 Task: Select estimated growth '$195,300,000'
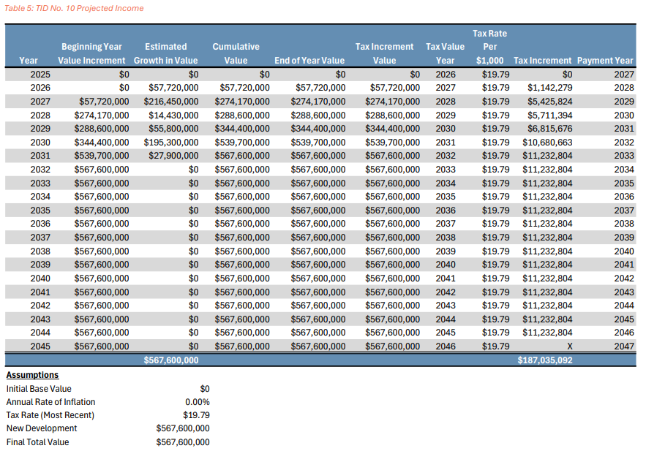point(171,143)
